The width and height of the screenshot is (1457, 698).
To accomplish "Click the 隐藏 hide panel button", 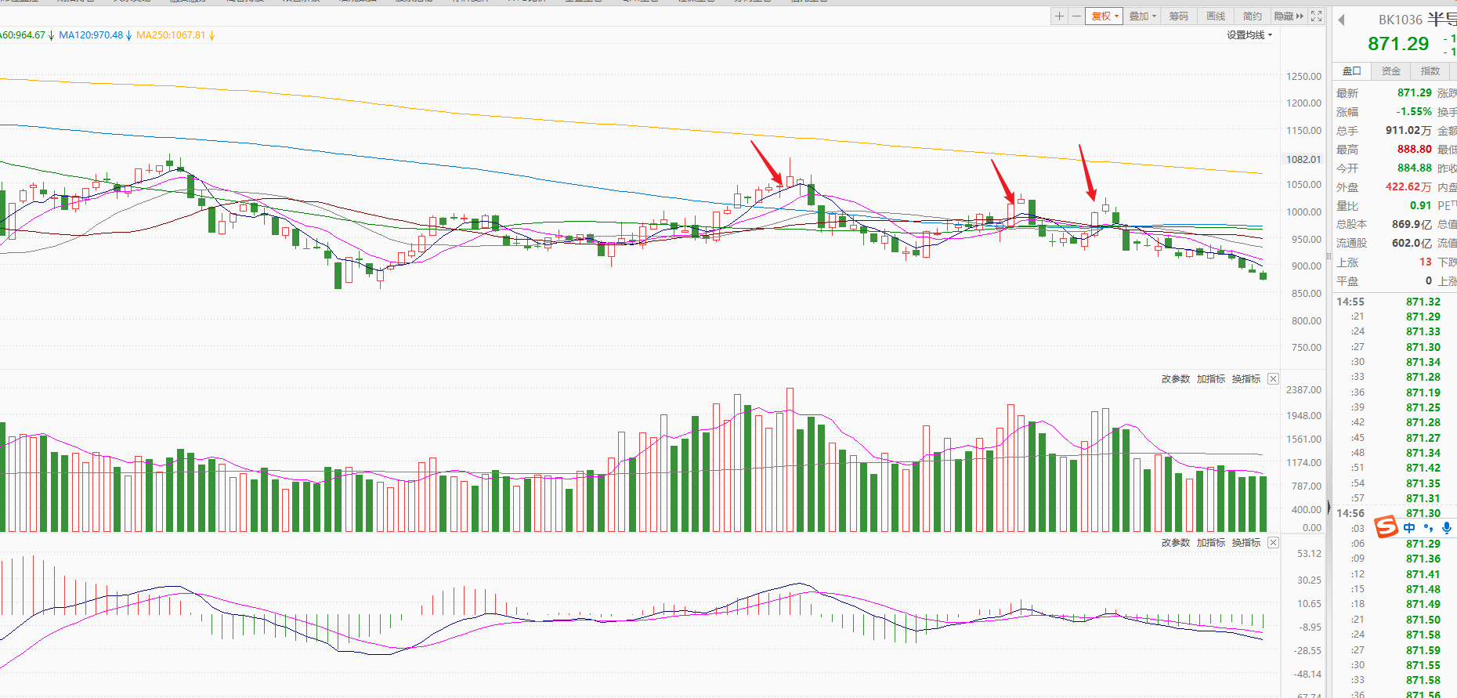I will tap(1289, 16).
